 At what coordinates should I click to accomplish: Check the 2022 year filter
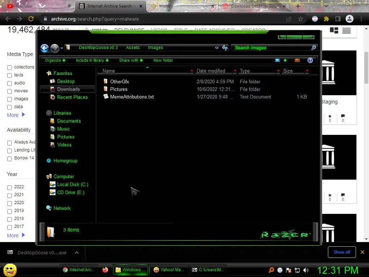[9, 188]
